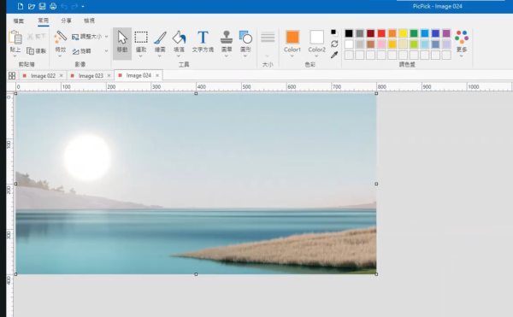Click the Undo arrow in title bar
Screen dimensions: 513x317
tap(64, 6)
